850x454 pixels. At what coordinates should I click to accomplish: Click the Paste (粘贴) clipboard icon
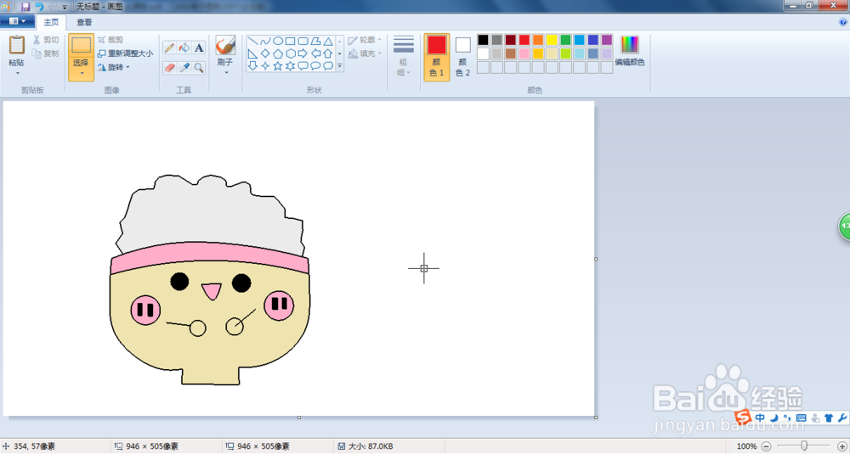[x=17, y=45]
